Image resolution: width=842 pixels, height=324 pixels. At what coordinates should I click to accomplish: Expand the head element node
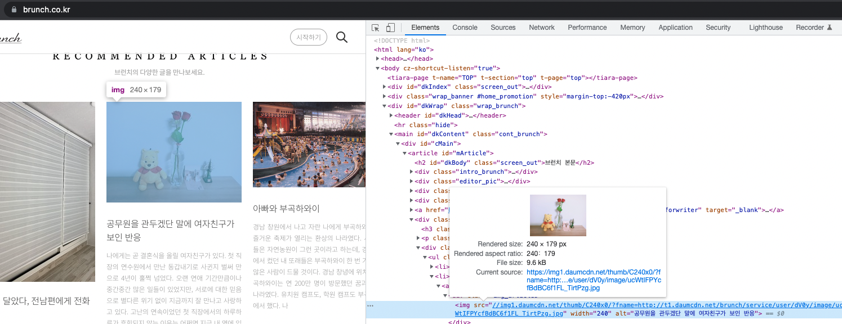click(x=378, y=58)
